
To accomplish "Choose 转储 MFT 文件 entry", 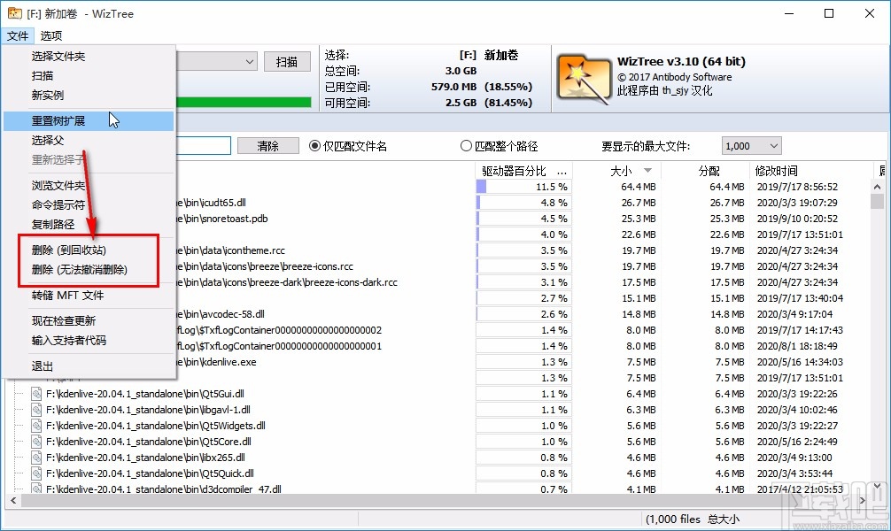I will point(88,296).
